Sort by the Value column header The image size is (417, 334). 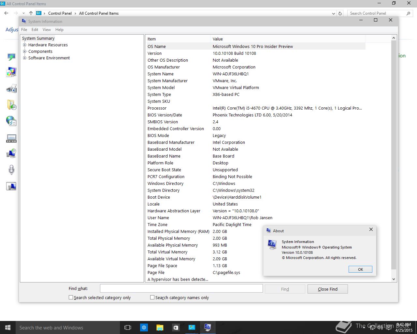click(x=288, y=39)
